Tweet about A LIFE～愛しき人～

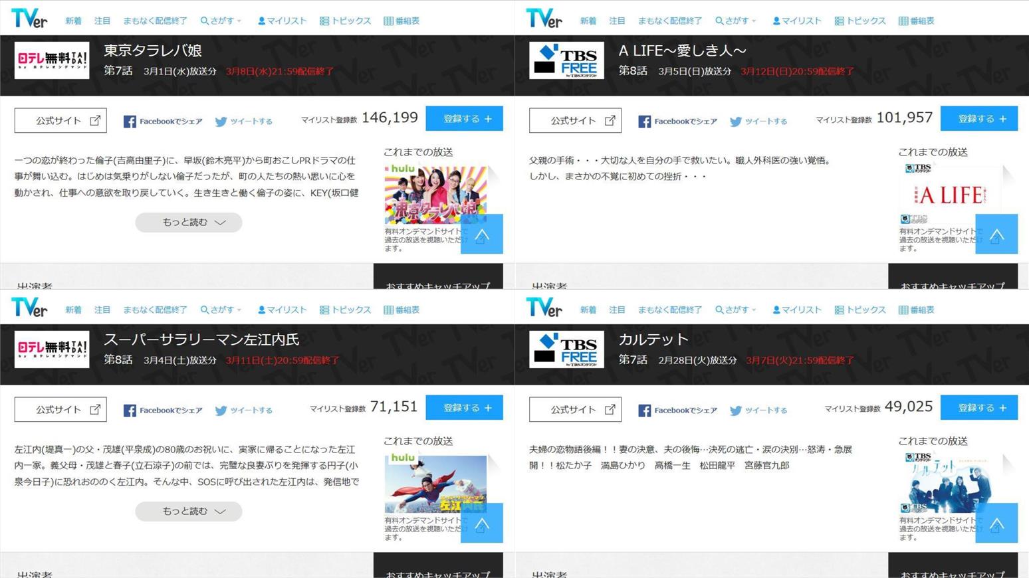tap(758, 122)
